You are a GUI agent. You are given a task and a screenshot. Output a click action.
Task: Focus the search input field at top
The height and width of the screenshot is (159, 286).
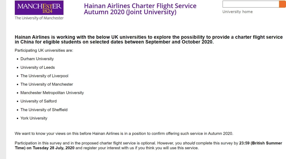tap(251, 4)
